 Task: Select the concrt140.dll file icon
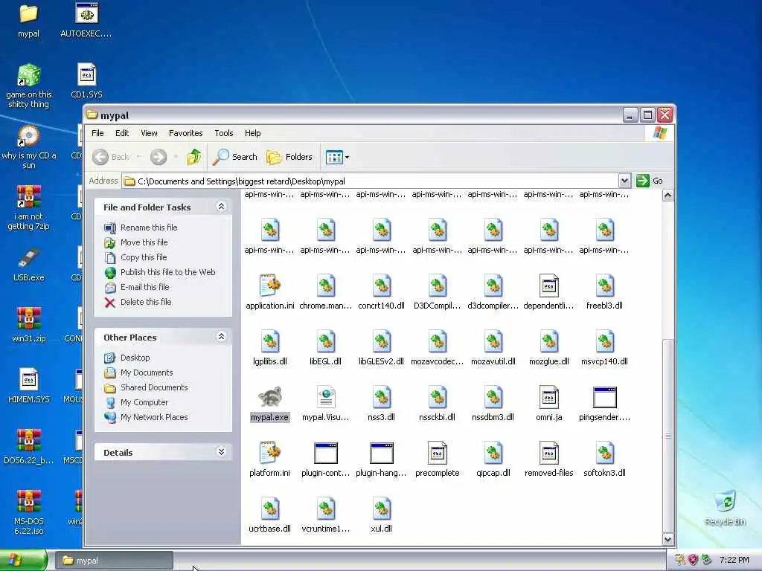(382, 285)
